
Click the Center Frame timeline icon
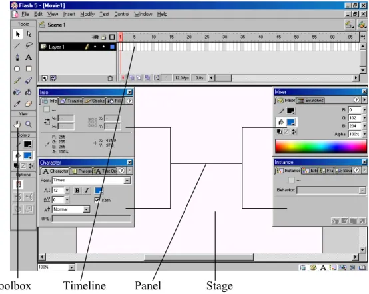click(x=123, y=78)
